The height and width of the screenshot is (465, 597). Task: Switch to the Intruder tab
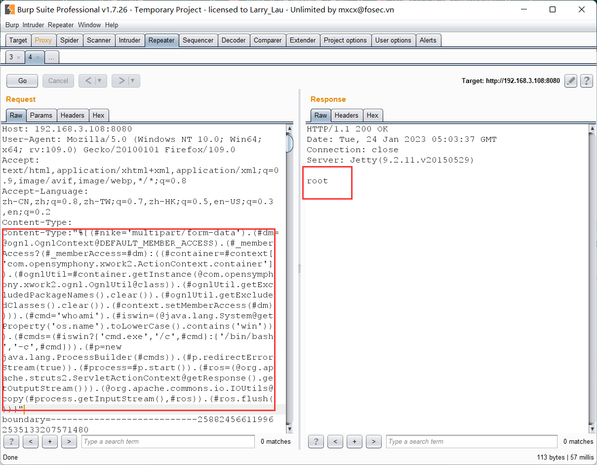click(x=129, y=41)
